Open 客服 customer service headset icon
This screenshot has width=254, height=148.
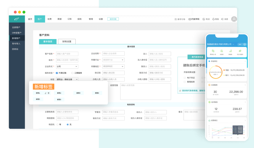pos(214,19)
